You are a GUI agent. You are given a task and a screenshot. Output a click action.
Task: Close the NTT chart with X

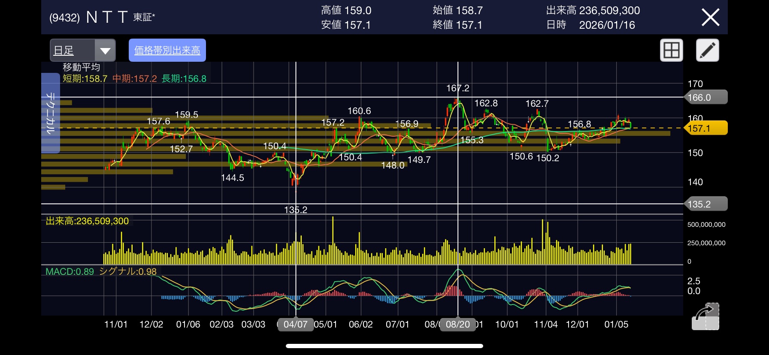coord(710,18)
